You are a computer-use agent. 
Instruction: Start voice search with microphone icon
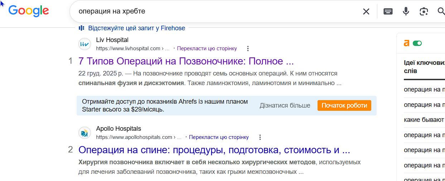pyautogui.click(x=406, y=11)
